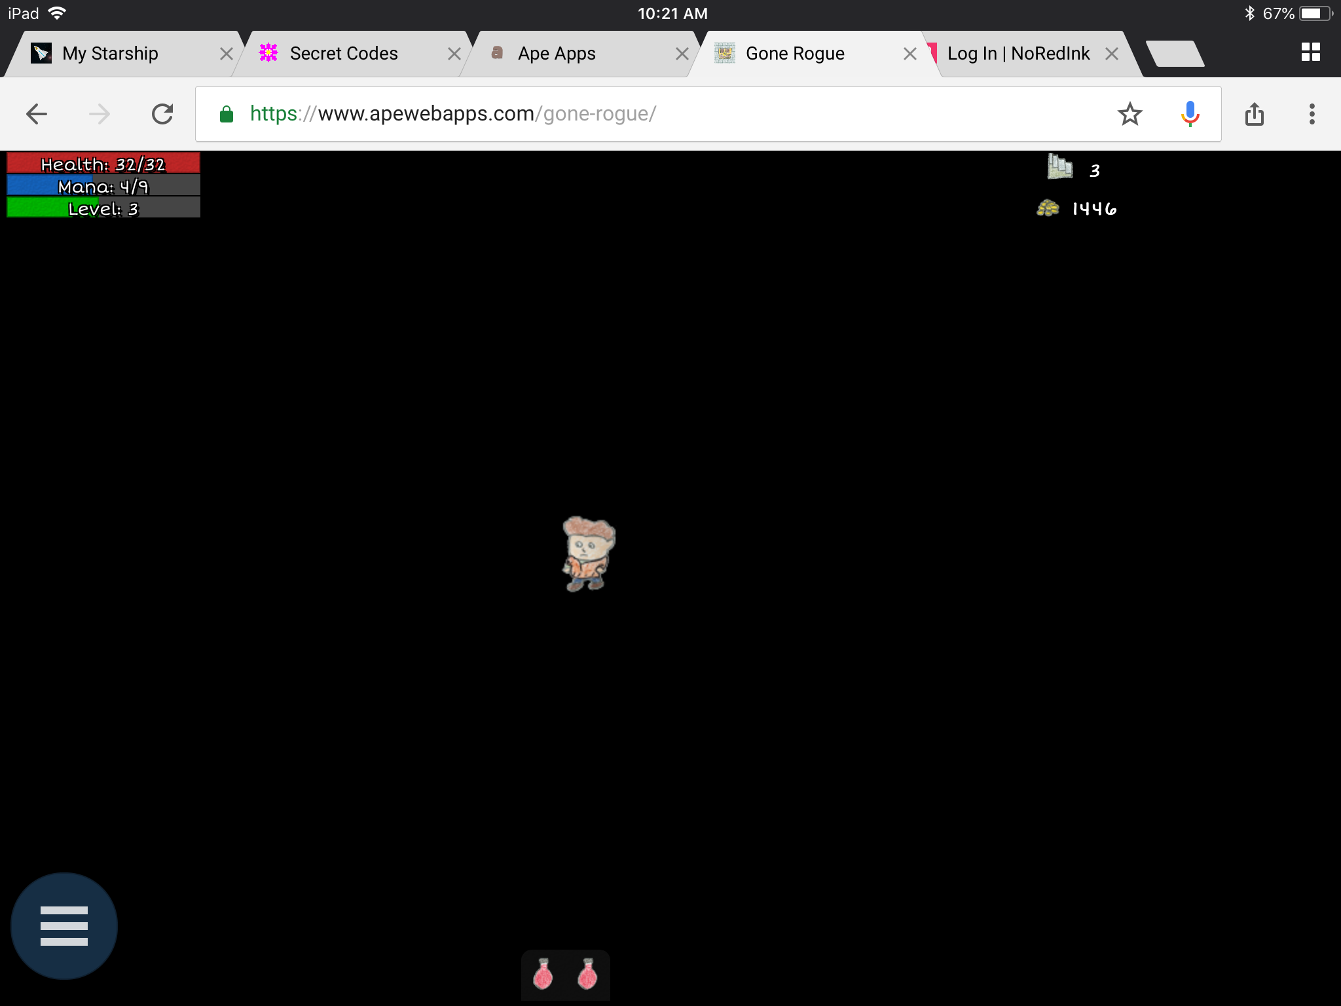
Task: Click the forward navigation arrow
Action: pos(100,114)
